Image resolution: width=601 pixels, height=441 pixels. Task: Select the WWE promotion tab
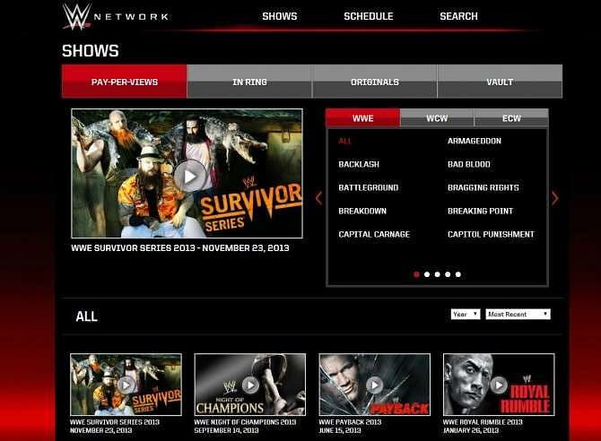(x=362, y=118)
